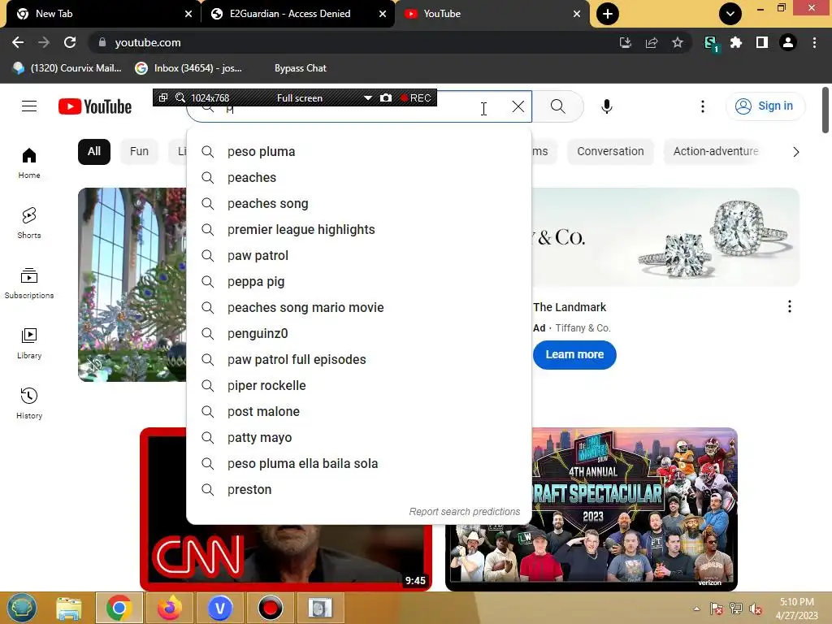
Task: Choose the 'peaches song' suggestion
Action: point(359,204)
